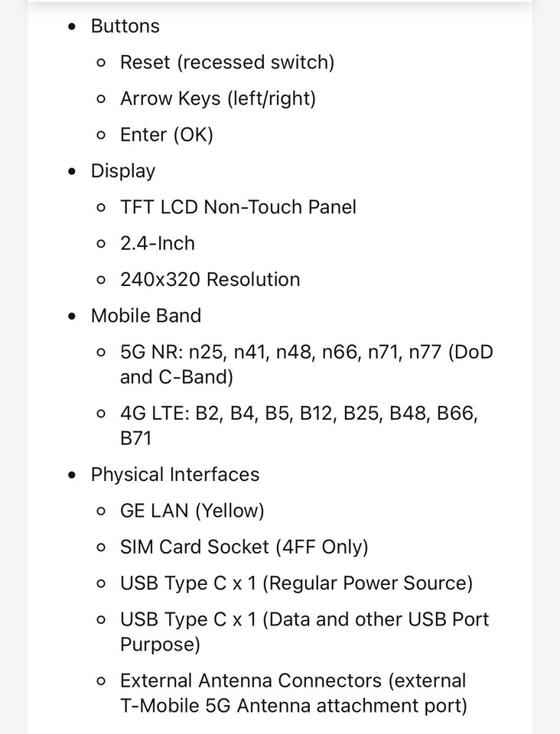Click the 2.4-Inch display size item

coord(158,243)
